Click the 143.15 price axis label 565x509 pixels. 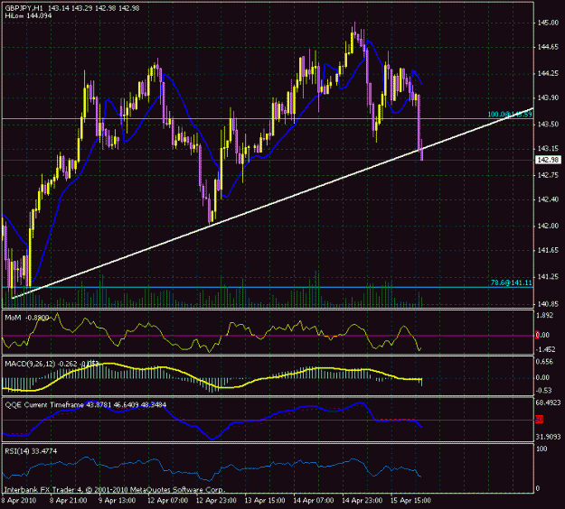[x=548, y=149]
